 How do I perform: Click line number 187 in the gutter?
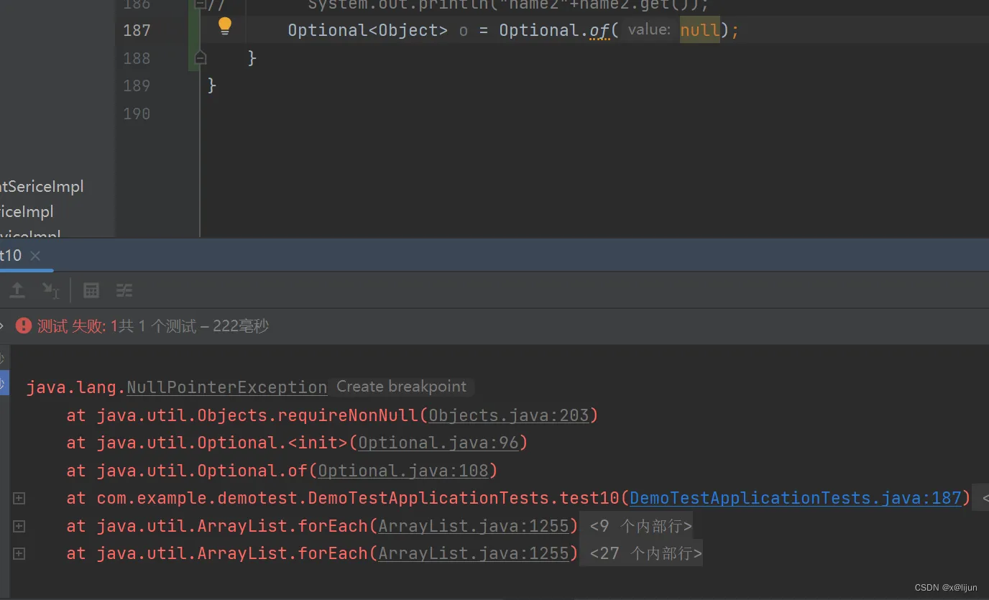pos(137,30)
